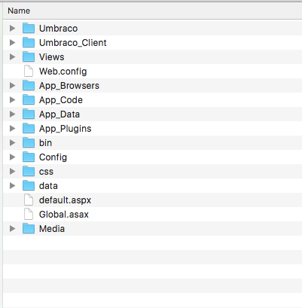302x308 pixels.
Task: Select the bin folder icon
Action: (29, 143)
